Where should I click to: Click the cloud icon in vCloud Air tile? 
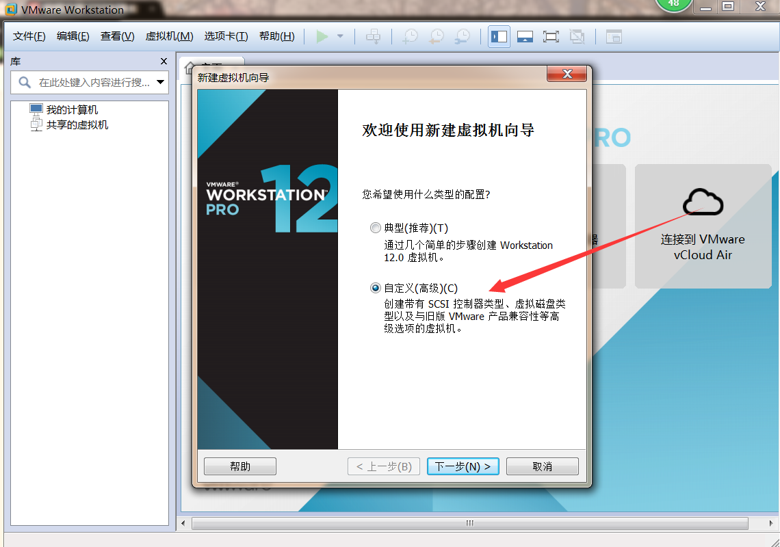click(x=703, y=202)
